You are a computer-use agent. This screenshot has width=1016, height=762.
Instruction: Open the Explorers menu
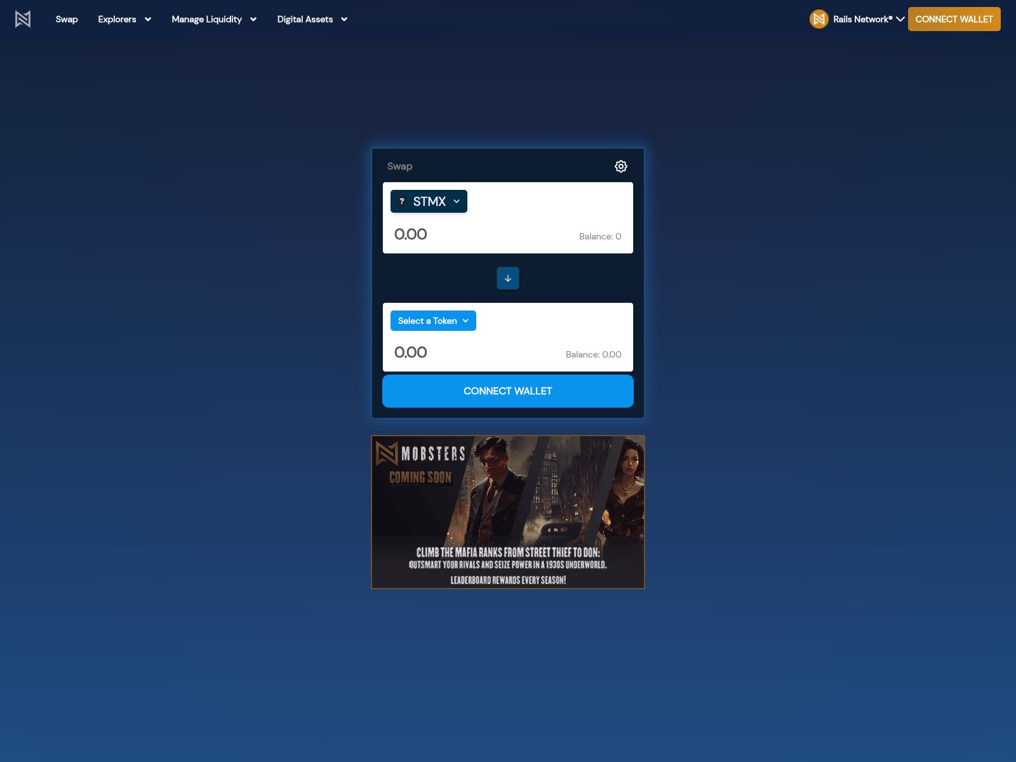pos(117,19)
